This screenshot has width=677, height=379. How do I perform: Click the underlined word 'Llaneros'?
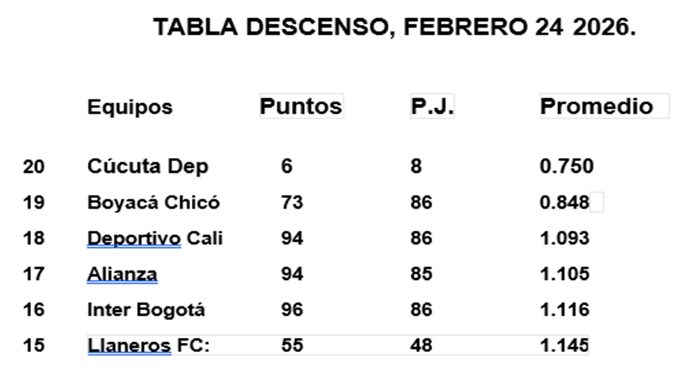coord(129,345)
